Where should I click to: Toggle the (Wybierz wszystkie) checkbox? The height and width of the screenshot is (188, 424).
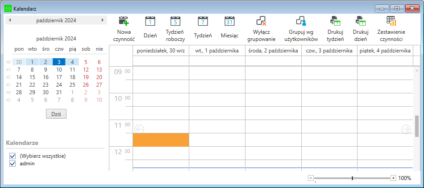12,156
